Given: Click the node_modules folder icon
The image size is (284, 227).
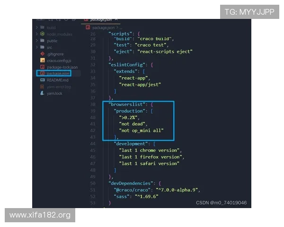Looking at the screenshot, I should (x=43, y=35).
